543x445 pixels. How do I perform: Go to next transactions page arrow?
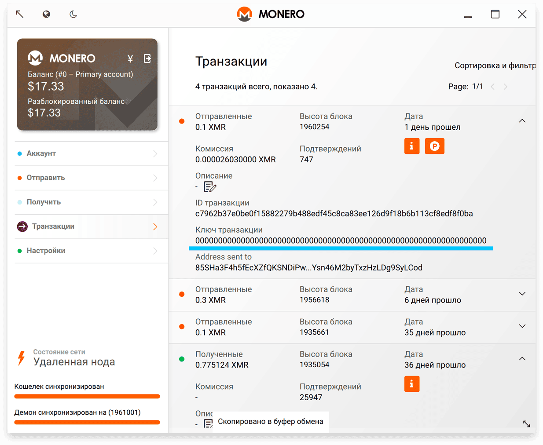coord(505,87)
